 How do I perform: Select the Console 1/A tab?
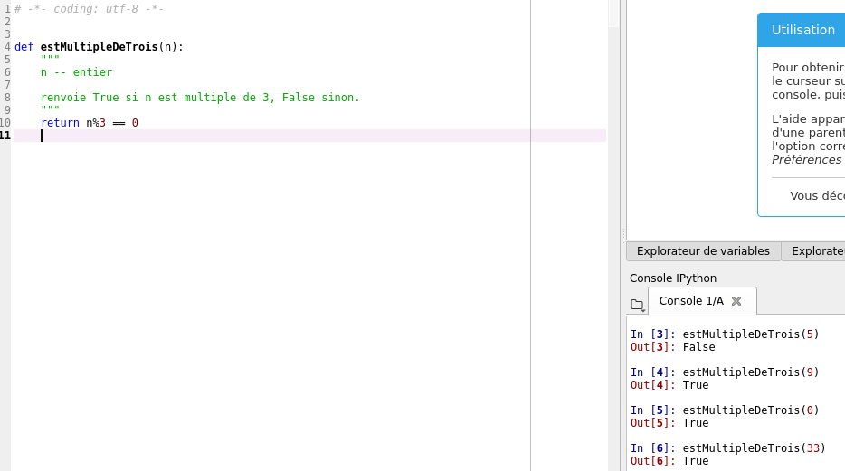691,301
